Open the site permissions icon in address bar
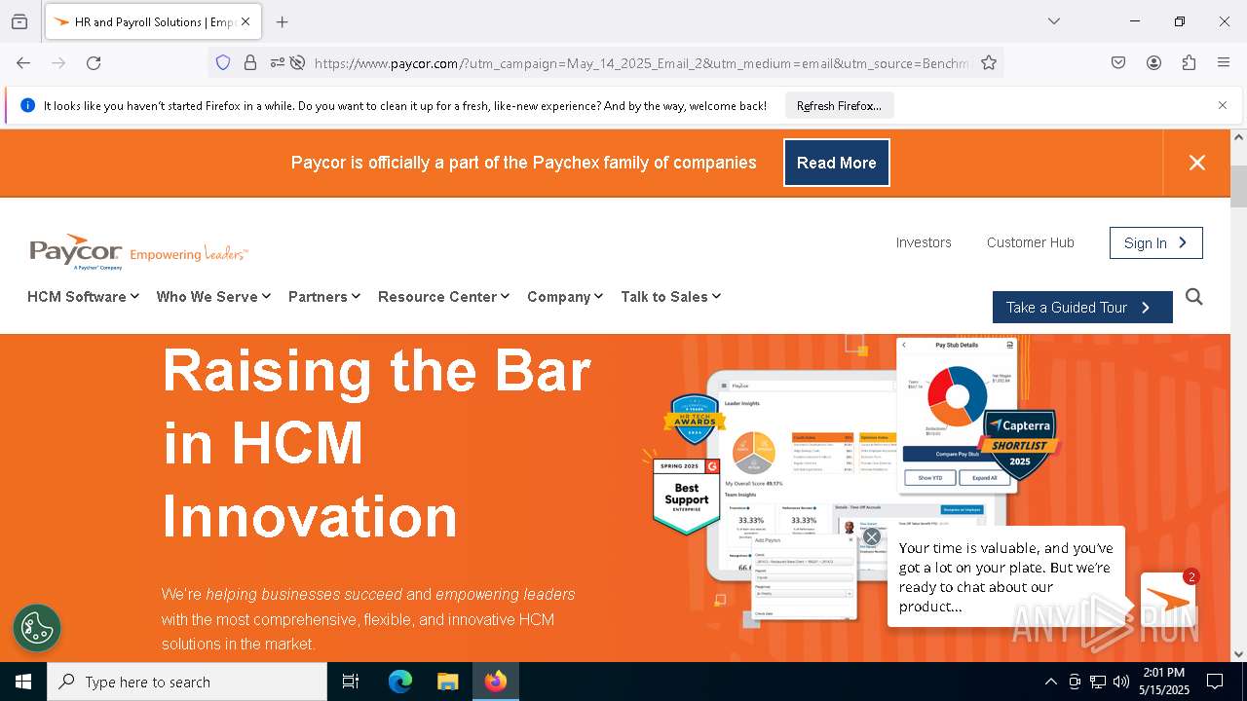This screenshot has width=1247, height=701. [x=278, y=62]
